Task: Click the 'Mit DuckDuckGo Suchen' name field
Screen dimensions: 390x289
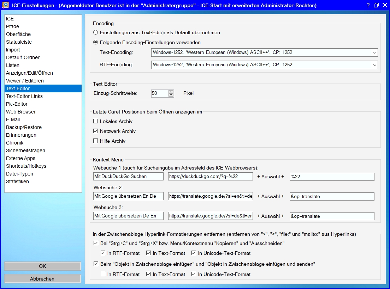Action: (x=128, y=176)
